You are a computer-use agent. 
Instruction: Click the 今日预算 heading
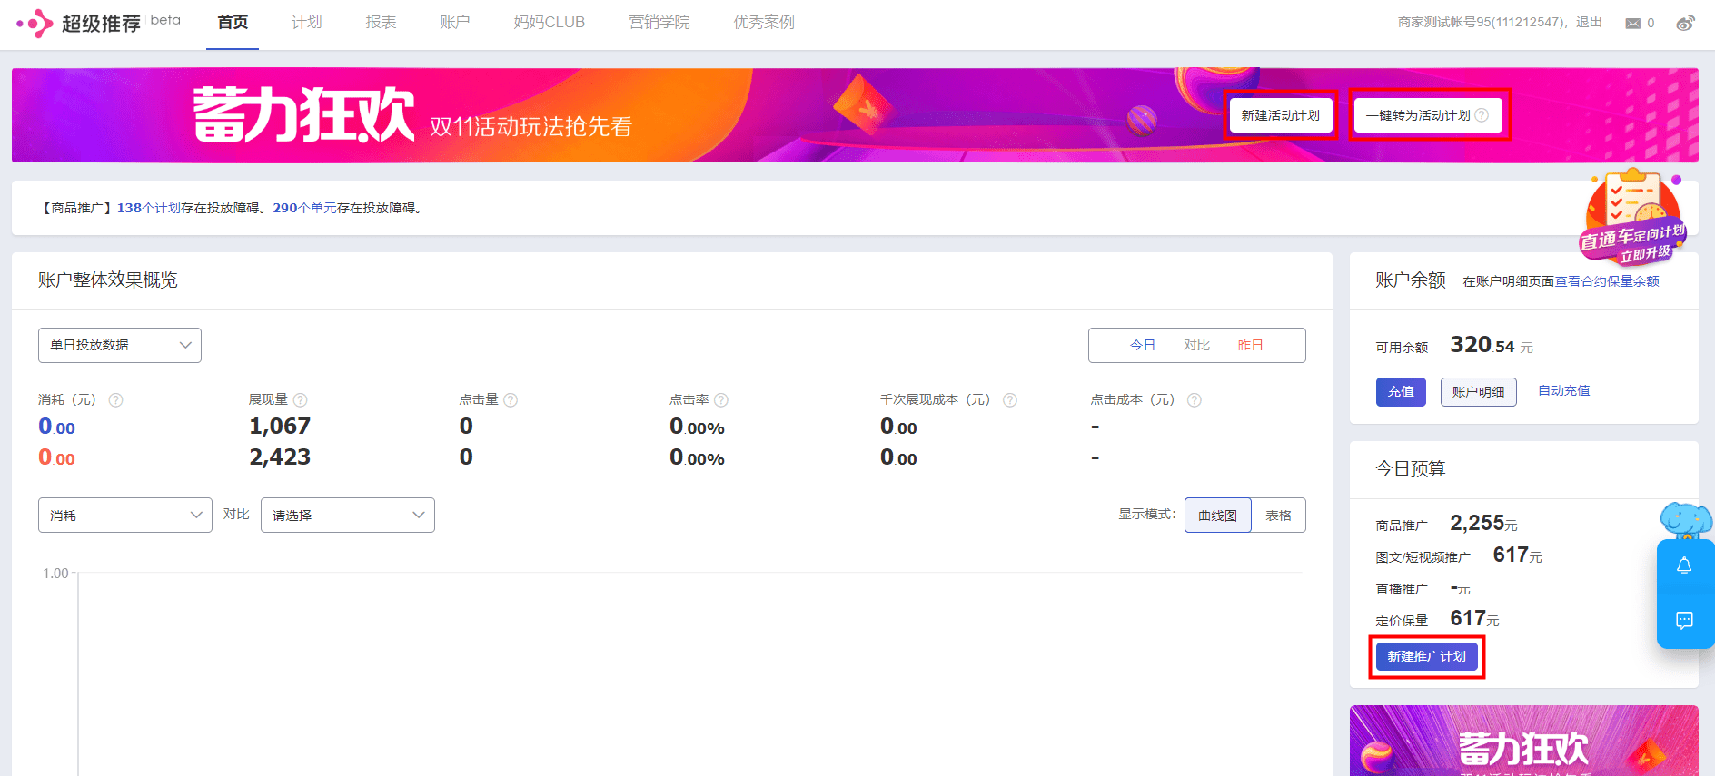coord(1410,468)
